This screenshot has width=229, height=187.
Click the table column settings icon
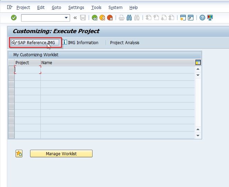(x=198, y=62)
